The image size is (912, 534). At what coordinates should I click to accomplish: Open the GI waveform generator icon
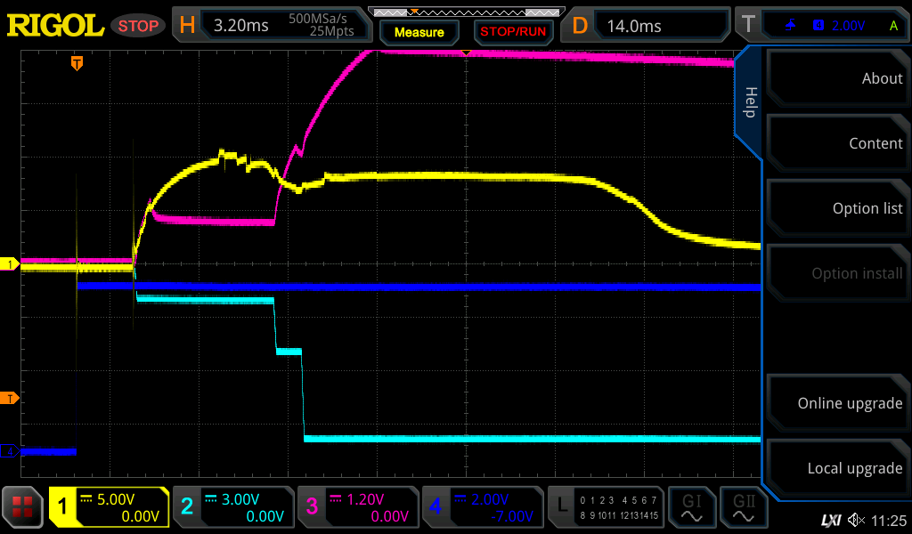[692, 507]
